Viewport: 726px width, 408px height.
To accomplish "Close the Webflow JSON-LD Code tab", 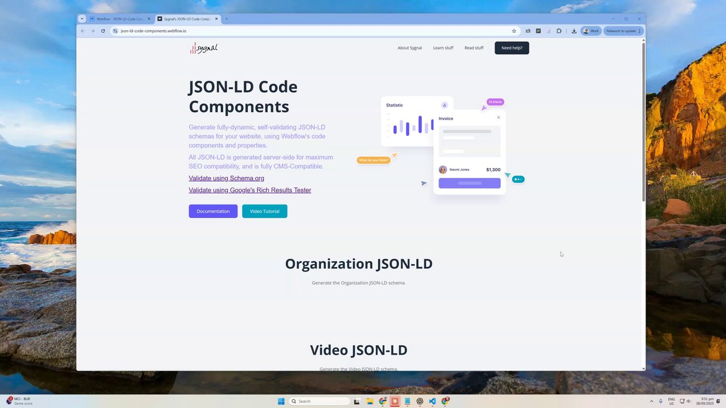I will pyautogui.click(x=149, y=19).
